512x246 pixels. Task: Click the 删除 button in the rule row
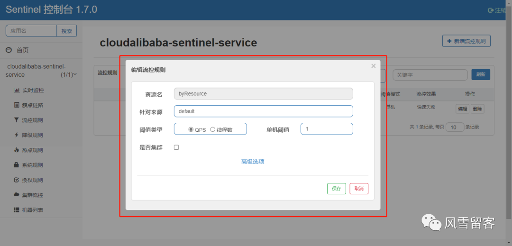pyautogui.click(x=477, y=109)
